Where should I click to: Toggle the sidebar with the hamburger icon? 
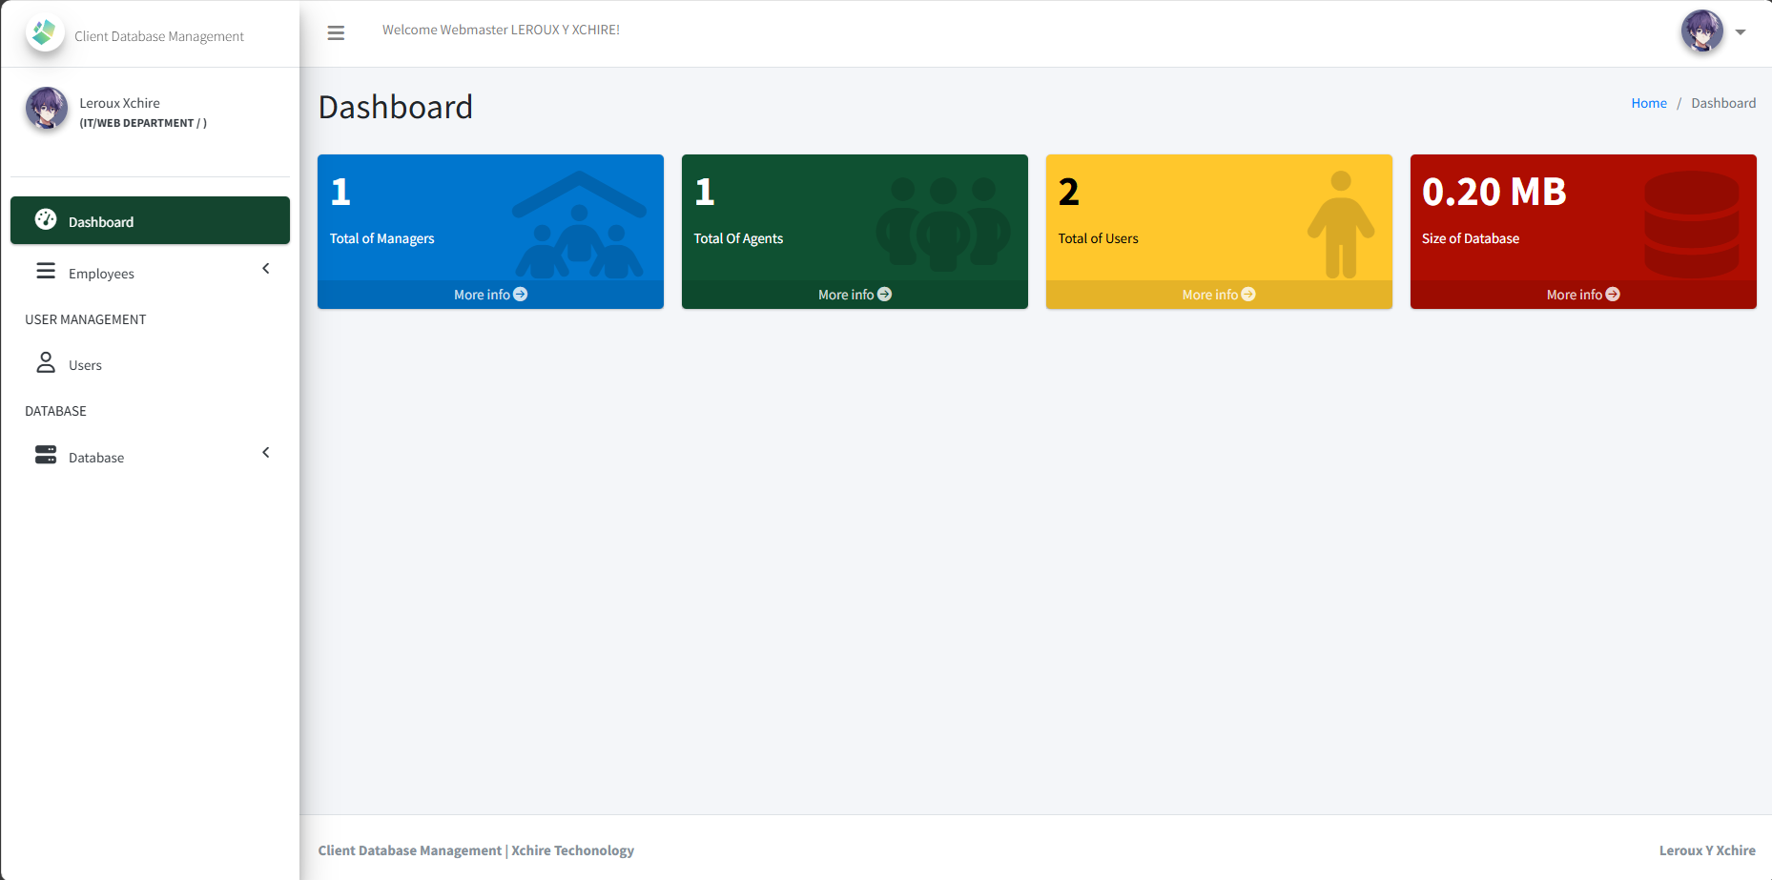point(336,33)
